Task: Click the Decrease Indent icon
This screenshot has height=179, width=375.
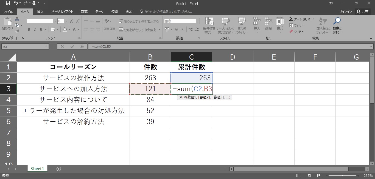Action: pyautogui.click(x=106, y=30)
